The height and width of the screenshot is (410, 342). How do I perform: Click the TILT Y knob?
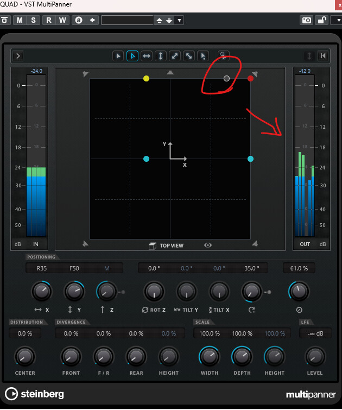tap(186, 291)
